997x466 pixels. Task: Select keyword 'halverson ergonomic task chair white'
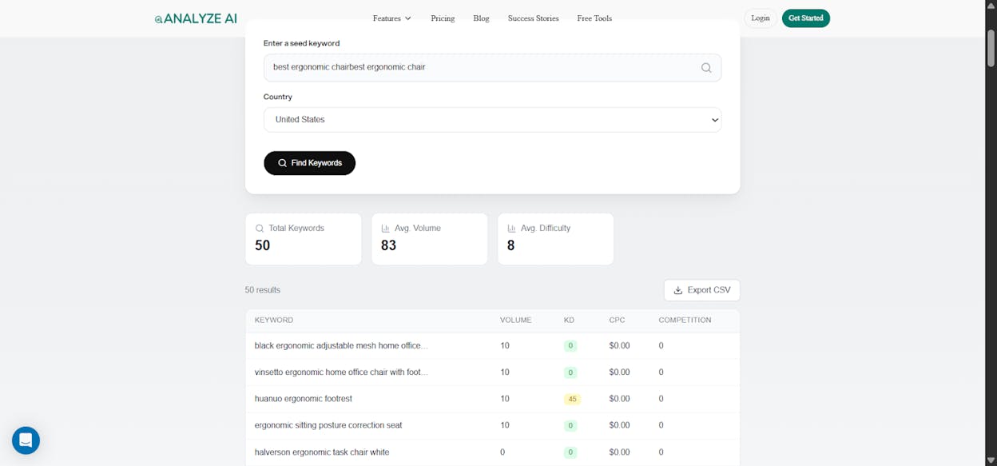click(322, 452)
